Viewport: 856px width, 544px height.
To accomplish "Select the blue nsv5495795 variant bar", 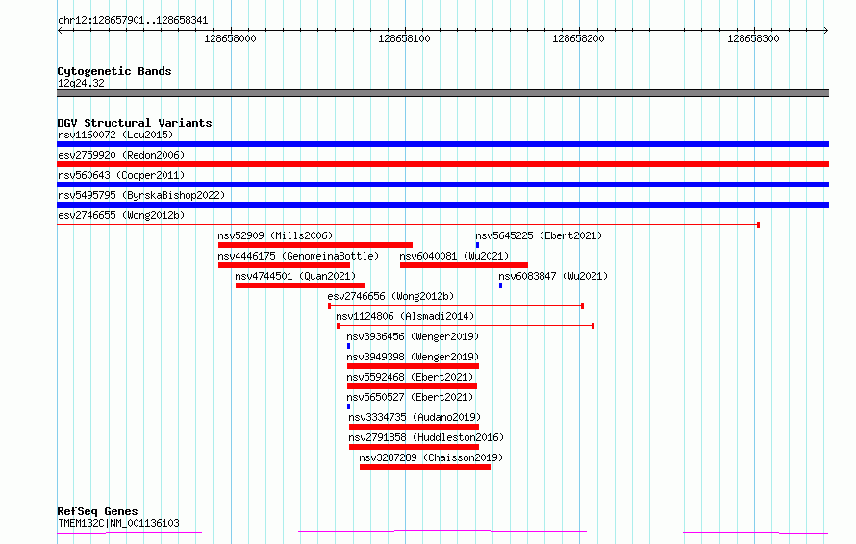I will click(x=442, y=205).
